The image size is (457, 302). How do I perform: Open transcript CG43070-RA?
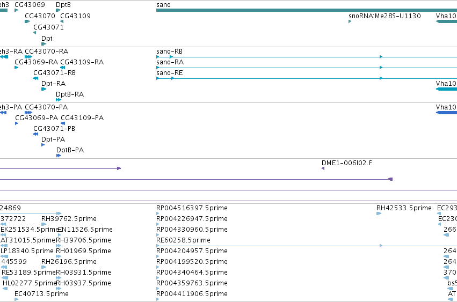(x=47, y=51)
